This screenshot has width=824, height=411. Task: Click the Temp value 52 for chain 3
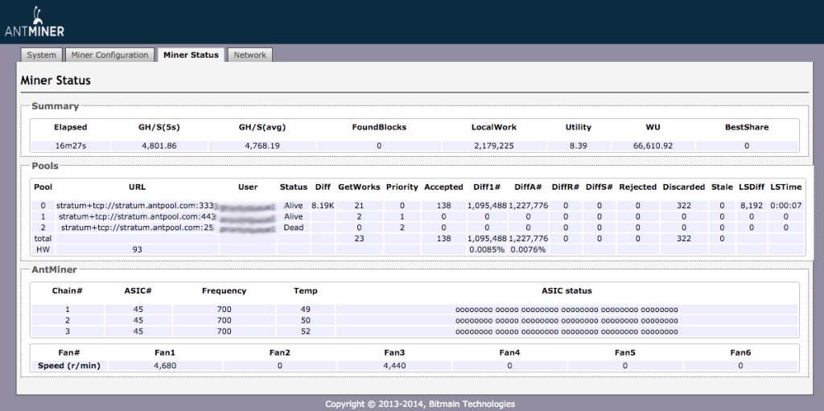coord(305,331)
